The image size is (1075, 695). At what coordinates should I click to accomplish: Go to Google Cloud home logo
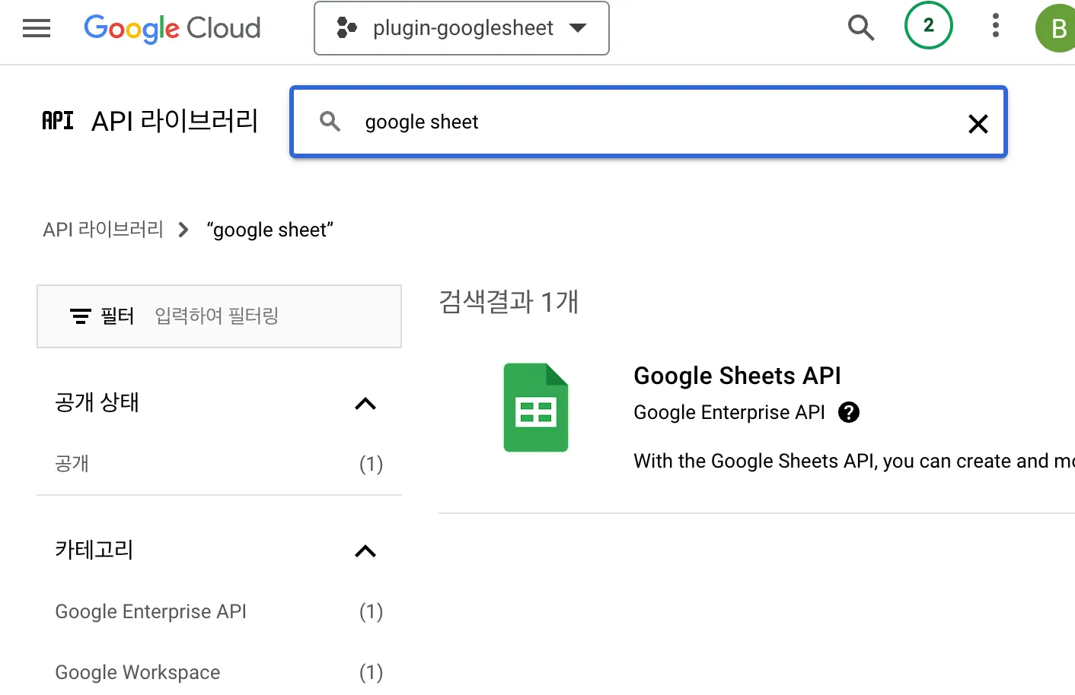pos(172,29)
